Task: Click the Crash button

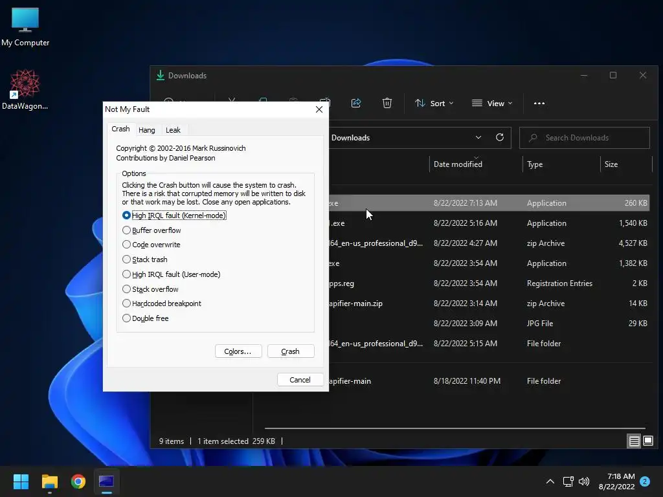Action: (291, 351)
